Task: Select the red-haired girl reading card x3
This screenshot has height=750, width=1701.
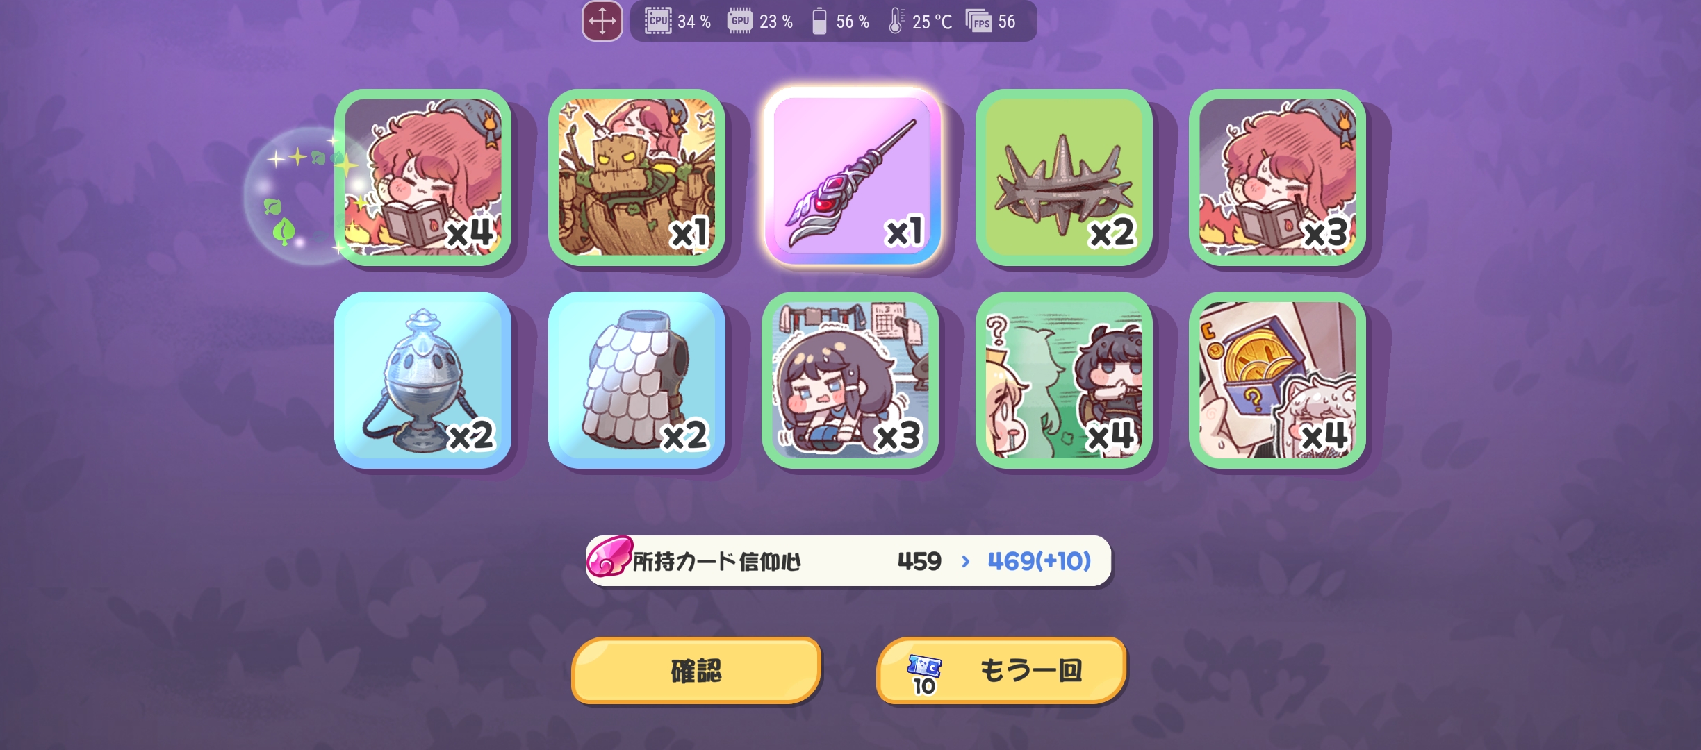Action: click(x=1277, y=177)
